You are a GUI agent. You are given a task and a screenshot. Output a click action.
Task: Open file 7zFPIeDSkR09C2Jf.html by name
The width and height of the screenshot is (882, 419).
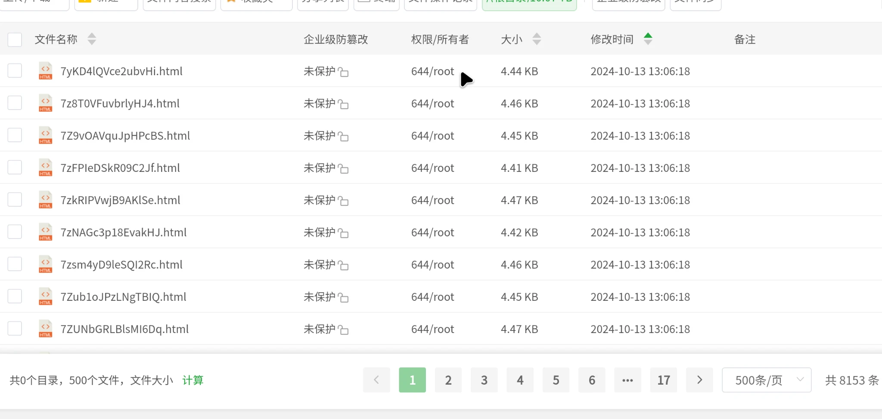click(120, 168)
